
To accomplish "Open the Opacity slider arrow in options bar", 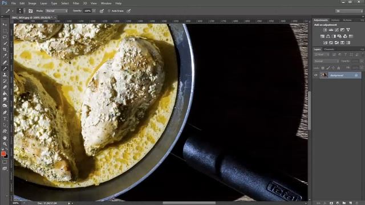I will 94,11.
